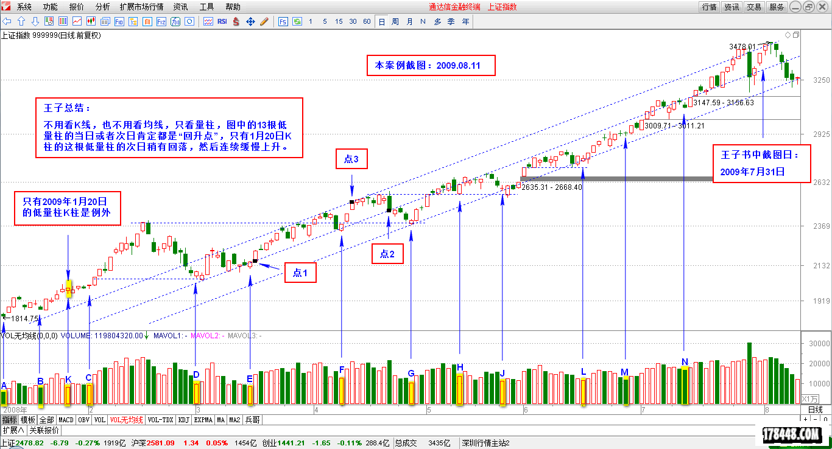Open the f(x) formula icon
The height and width of the screenshot is (449, 832).
(x=175, y=21)
